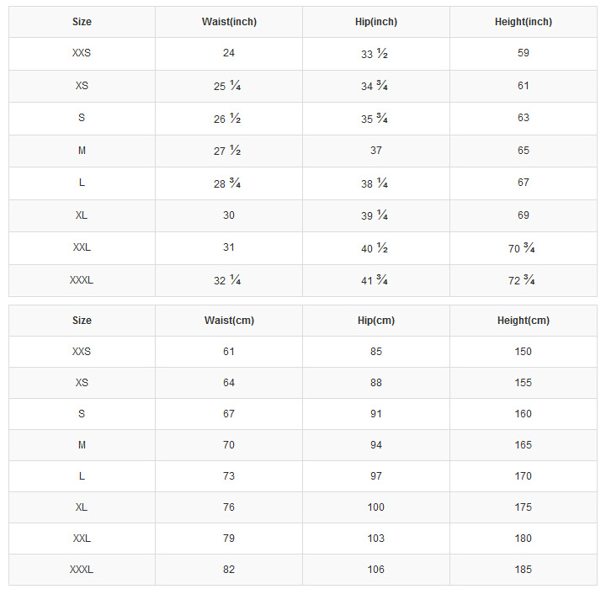Click the Height(inch) column header
This screenshot has height=589, width=606.
click(x=524, y=22)
